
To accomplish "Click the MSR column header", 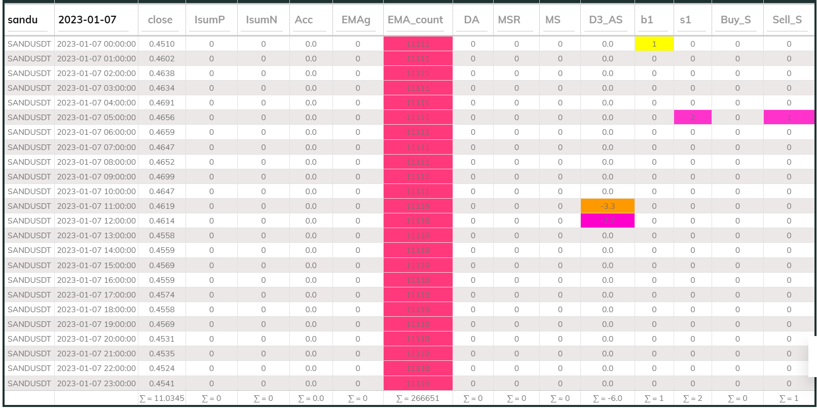I will 509,20.
